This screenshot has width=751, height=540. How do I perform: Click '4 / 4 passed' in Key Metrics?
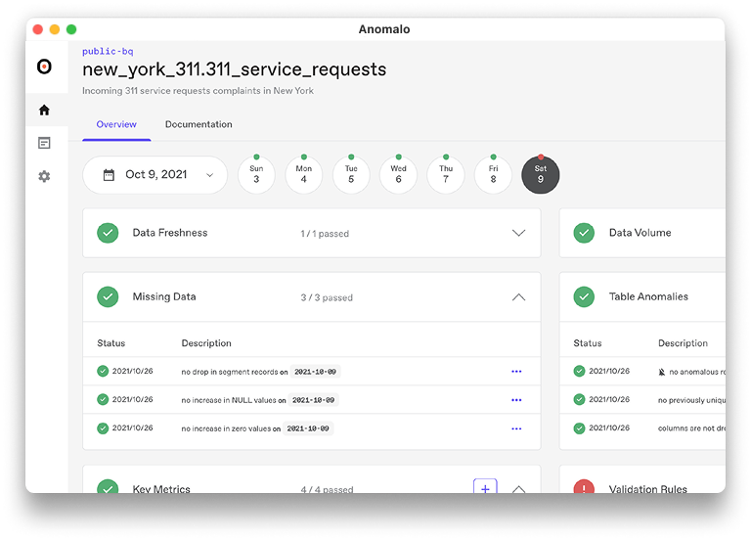pyautogui.click(x=328, y=489)
